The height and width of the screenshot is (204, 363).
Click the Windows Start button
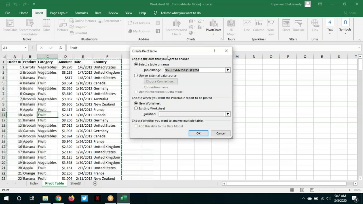click(6, 198)
